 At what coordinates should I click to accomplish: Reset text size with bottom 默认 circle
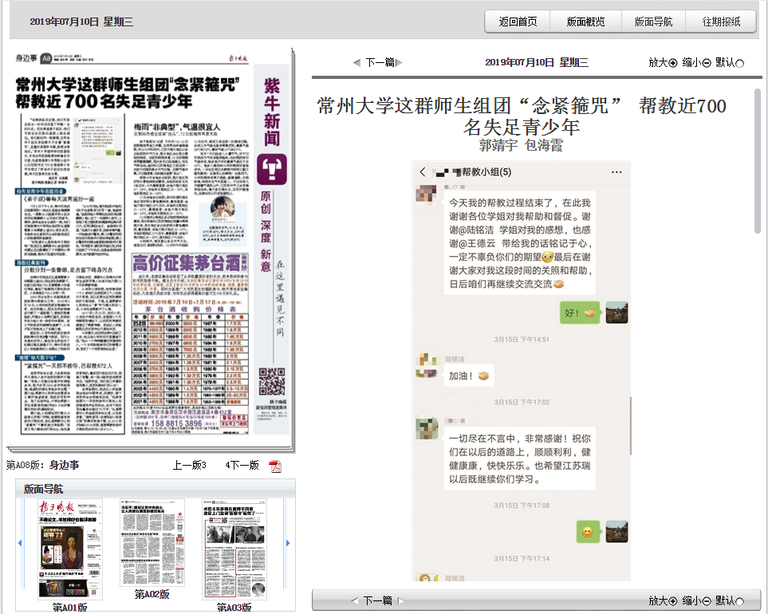[739, 601]
